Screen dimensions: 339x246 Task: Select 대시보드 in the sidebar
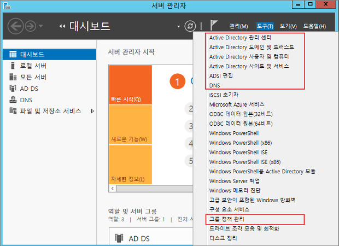click(x=50, y=54)
